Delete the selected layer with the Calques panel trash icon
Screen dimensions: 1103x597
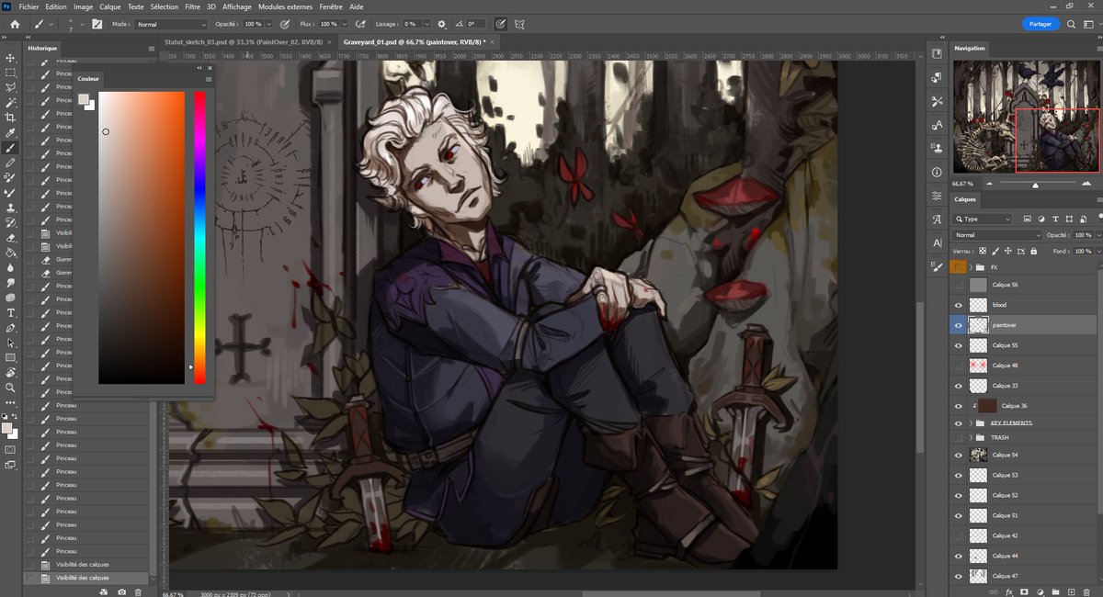[x=1087, y=591]
